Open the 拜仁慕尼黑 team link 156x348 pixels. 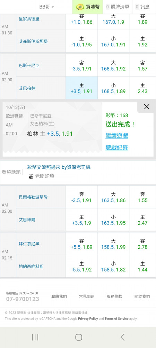[29, 244]
